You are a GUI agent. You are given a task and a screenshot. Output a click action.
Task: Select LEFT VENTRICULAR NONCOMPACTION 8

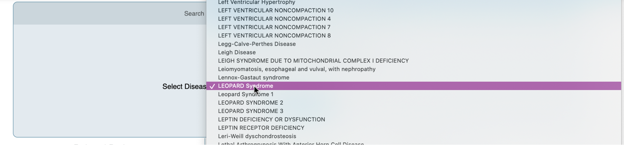tap(414, 35)
